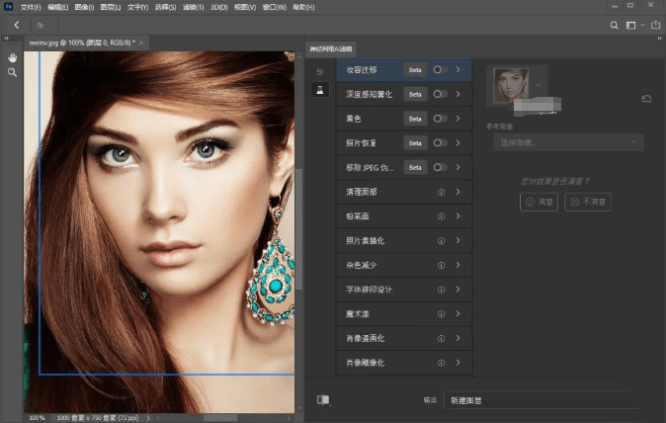Screen dimensions: 666x423
Task: Open document info arrow in status bar
Action: pos(148,418)
